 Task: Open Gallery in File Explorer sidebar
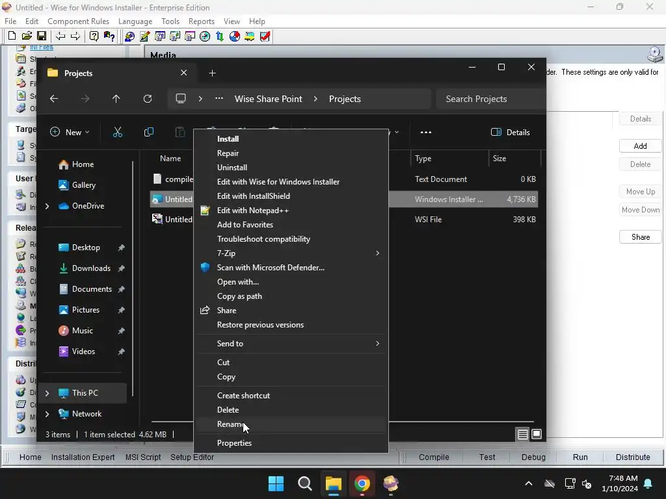click(84, 185)
